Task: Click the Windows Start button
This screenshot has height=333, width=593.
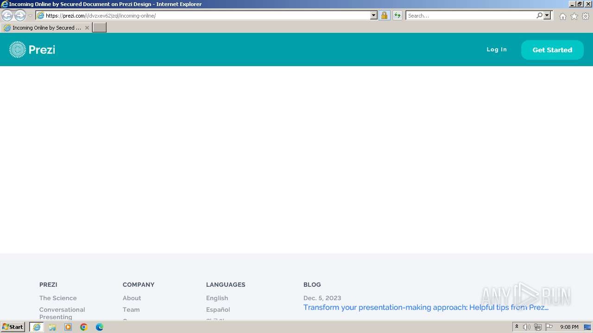Action: pos(13,327)
